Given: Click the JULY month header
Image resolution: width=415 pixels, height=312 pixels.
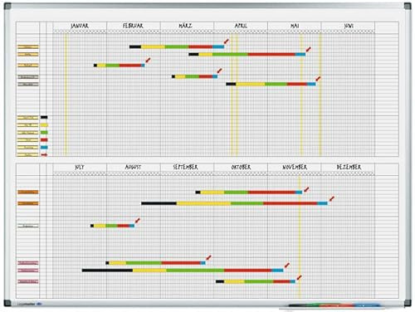Looking at the screenshot, I should [x=80, y=167].
